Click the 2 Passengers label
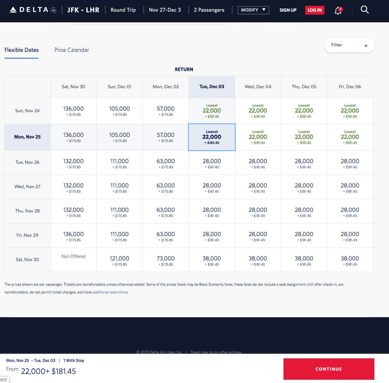The image size is (389, 383). coord(209,10)
